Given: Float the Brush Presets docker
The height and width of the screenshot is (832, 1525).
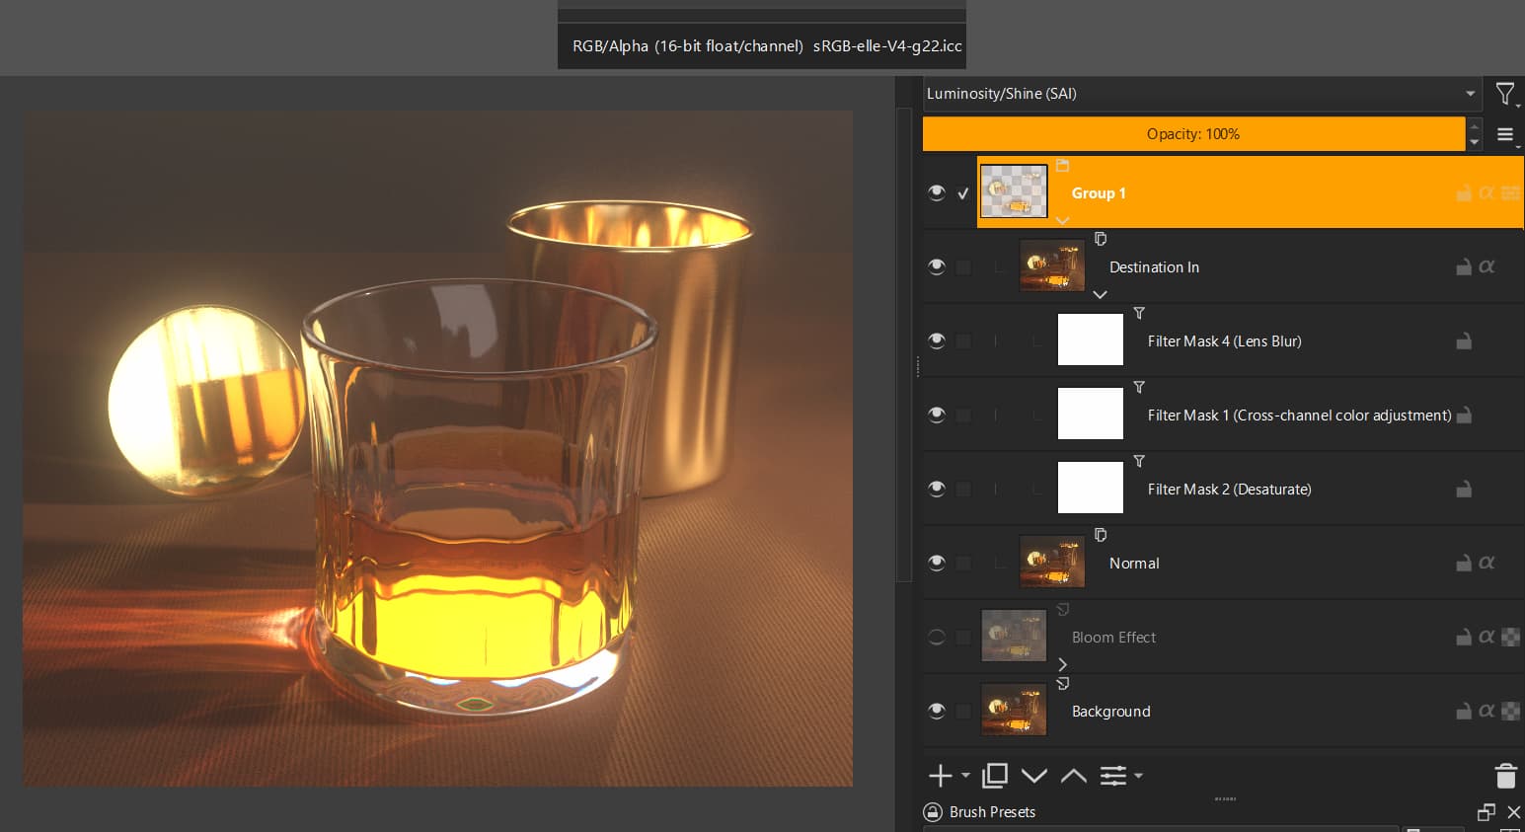Looking at the screenshot, I should tap(1486, 811).
